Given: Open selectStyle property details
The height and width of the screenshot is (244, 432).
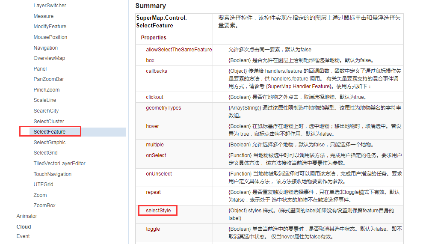Looking at the screenshot, I should click(158, 211).
